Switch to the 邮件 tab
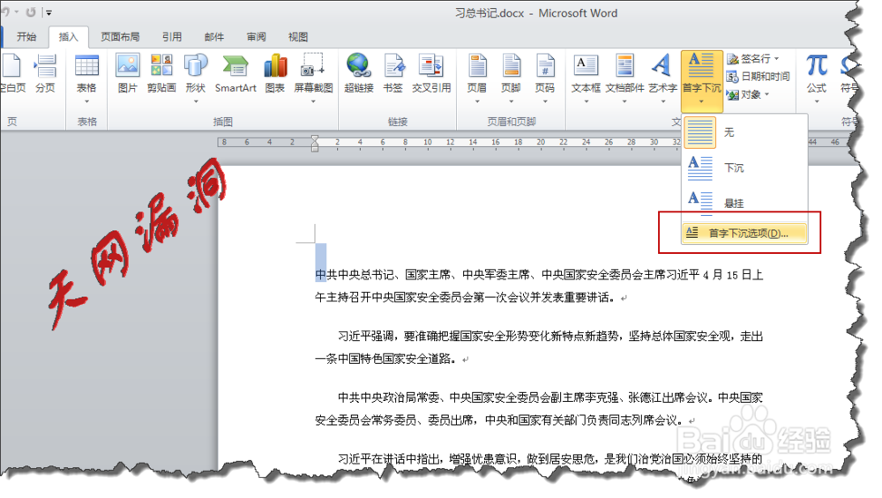Image resolution: width=882 pixels, height=498 pixels. (214, 37)
